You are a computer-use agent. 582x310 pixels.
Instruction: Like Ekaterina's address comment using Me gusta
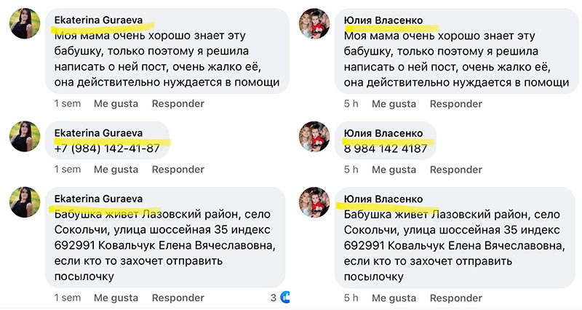point(116,298)
